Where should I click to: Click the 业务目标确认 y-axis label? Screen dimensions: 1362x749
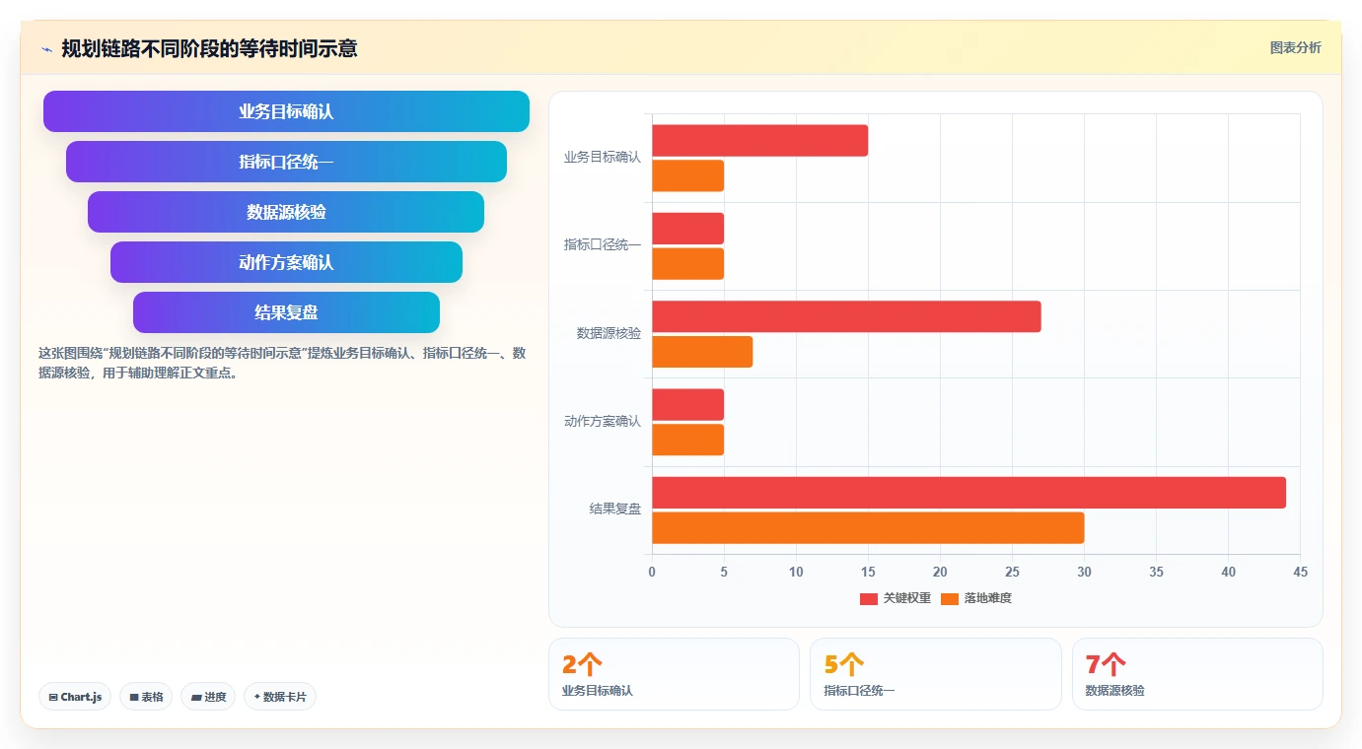tap(603, 157)
